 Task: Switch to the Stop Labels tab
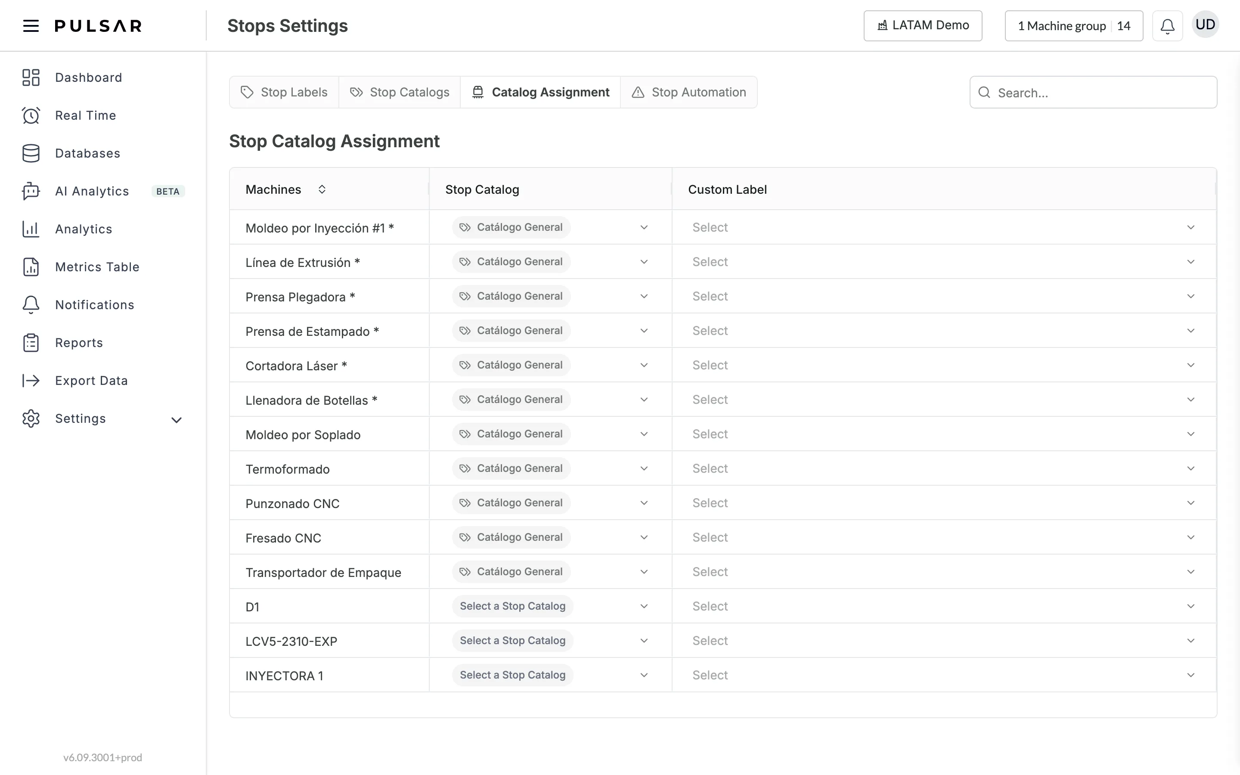tap(284, 92)
